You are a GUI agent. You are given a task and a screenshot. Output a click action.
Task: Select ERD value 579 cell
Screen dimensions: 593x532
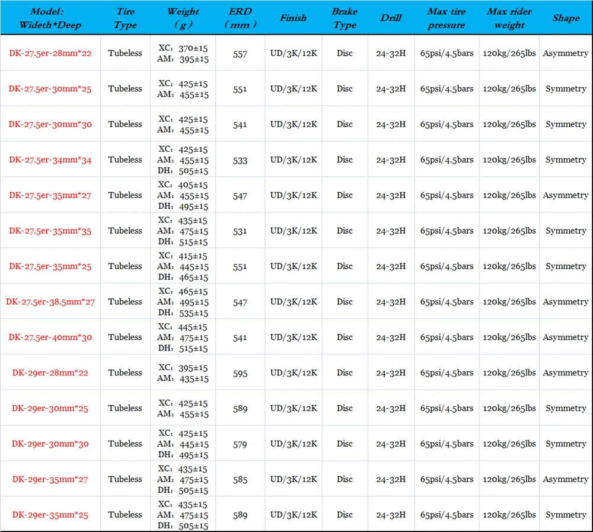240,445
